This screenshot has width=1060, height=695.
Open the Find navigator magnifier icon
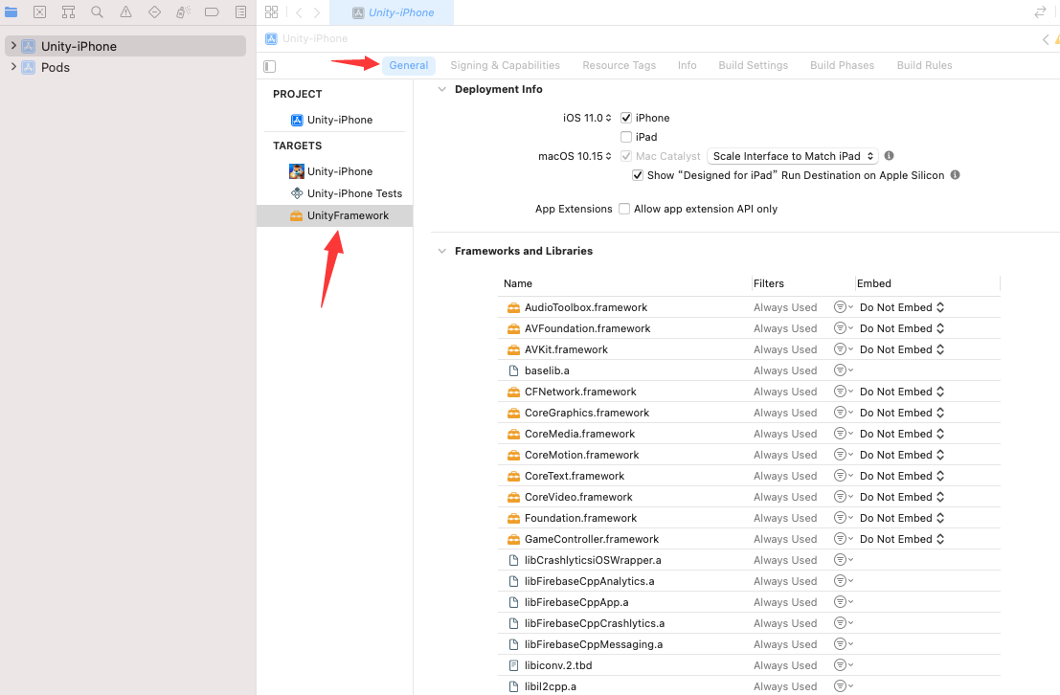[x=98, y=11]
